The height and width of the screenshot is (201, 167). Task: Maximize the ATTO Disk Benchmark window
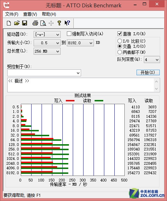(144, 4)
